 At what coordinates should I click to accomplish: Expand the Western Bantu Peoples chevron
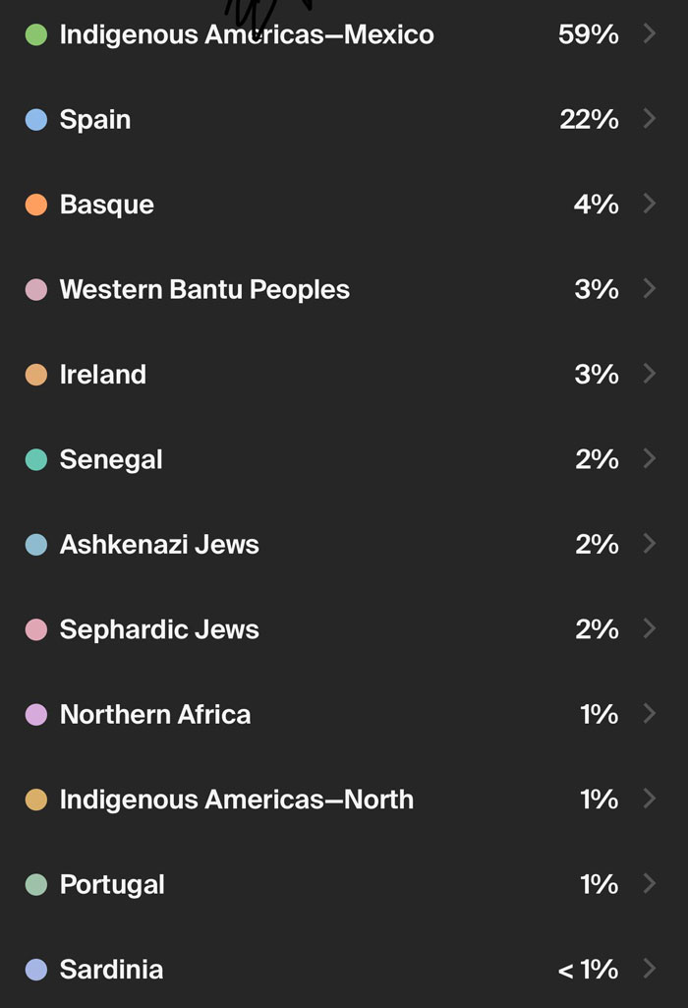[650, 289]
